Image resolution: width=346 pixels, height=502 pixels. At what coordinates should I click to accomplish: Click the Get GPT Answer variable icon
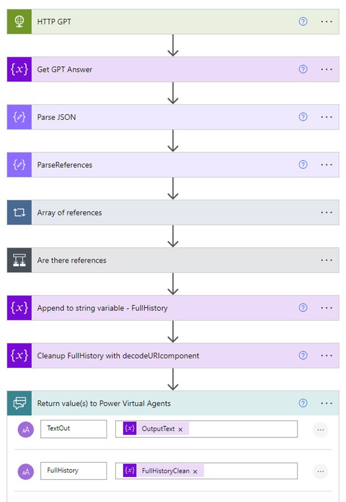[19, 70]
